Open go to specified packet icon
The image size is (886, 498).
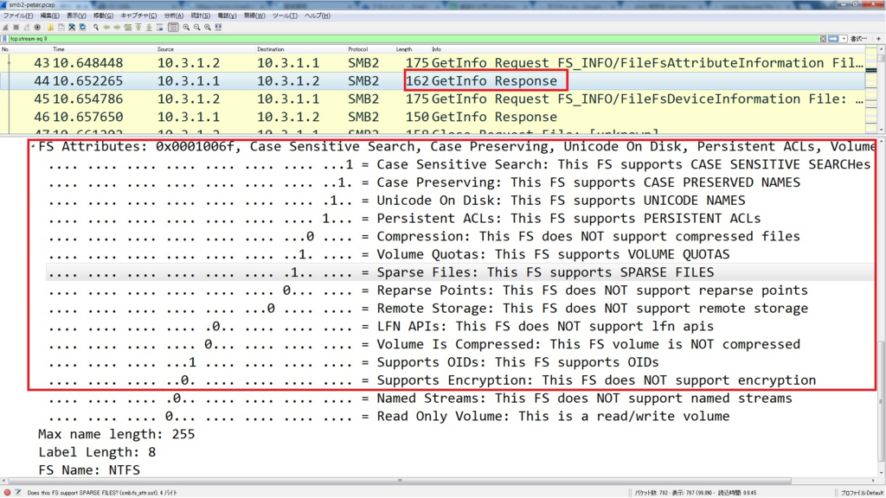[x=128, y=27]
